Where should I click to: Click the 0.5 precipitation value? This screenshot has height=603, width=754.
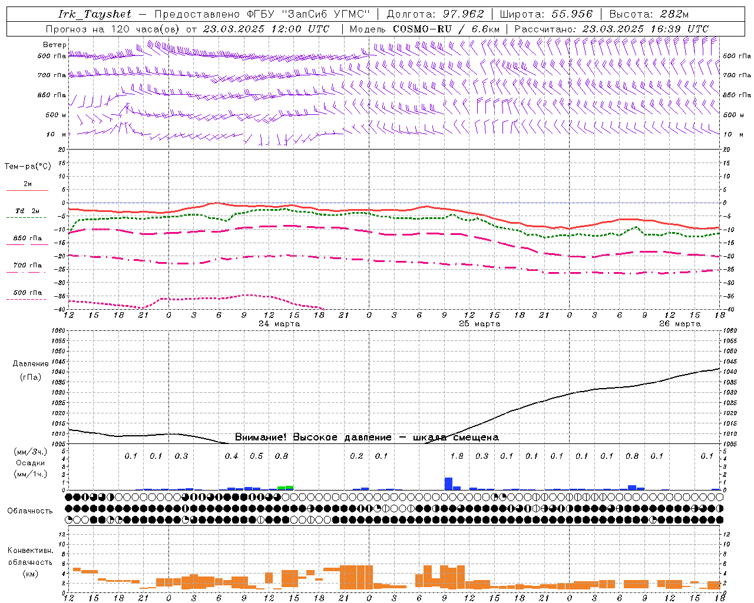(x=256, y=456)
